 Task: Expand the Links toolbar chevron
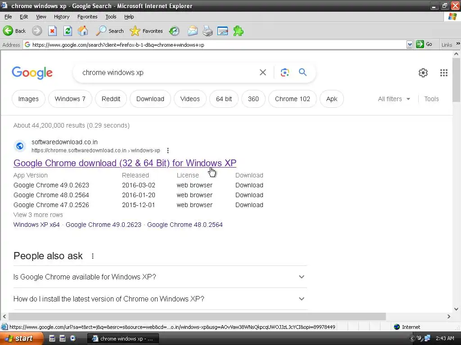(458, 44)
